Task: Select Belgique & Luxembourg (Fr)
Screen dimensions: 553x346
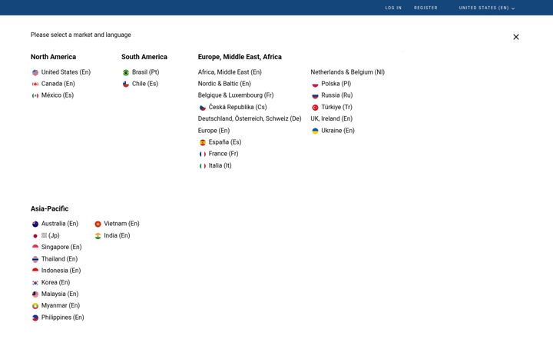Action: (236, 95)
